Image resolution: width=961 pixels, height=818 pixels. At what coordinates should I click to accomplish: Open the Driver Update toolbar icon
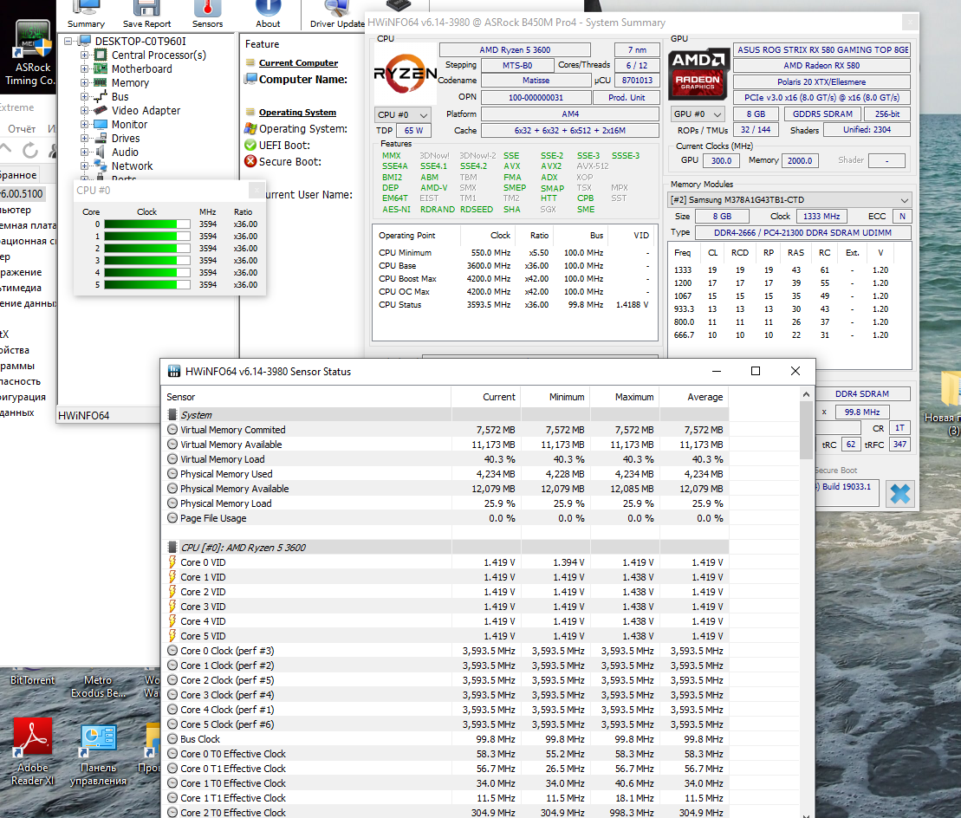[x=337, y=15]
